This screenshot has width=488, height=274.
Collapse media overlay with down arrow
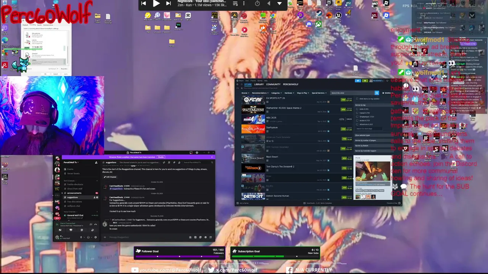point(279,3)
